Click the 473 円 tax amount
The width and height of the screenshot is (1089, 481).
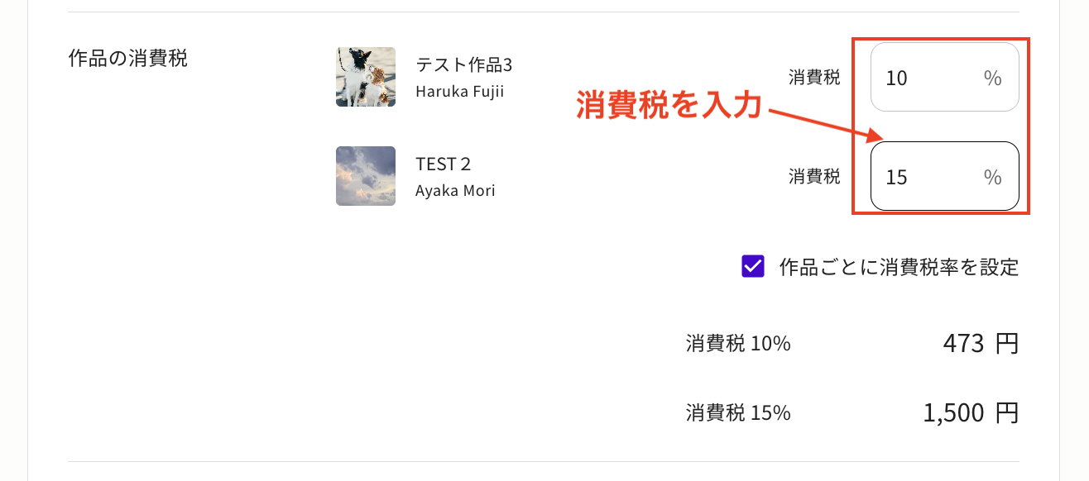(x=980, y=343)
